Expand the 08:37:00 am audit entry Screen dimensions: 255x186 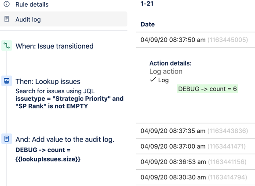pos(196,146)
